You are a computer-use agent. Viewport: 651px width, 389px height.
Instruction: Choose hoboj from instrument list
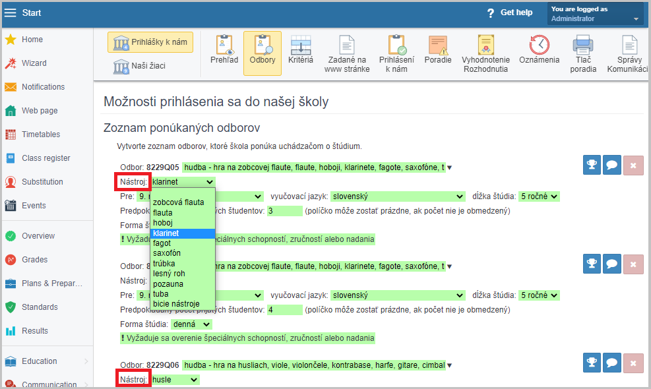pyautogui.click(x=182, y=223)
